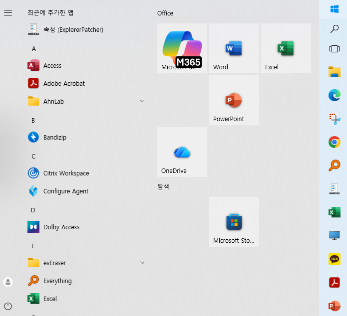Screen dimensions: 347x316
Task: Open ExplorerPatcher properties on taskbar
Action: (335, 189)
